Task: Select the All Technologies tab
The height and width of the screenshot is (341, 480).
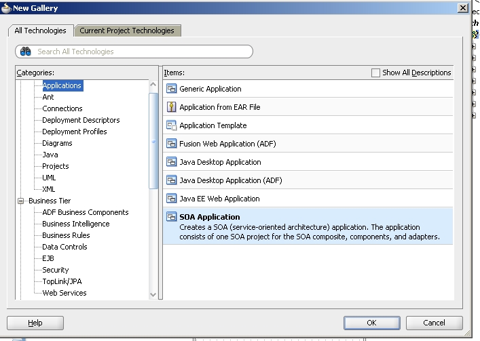Action: (x=40, y=31)
